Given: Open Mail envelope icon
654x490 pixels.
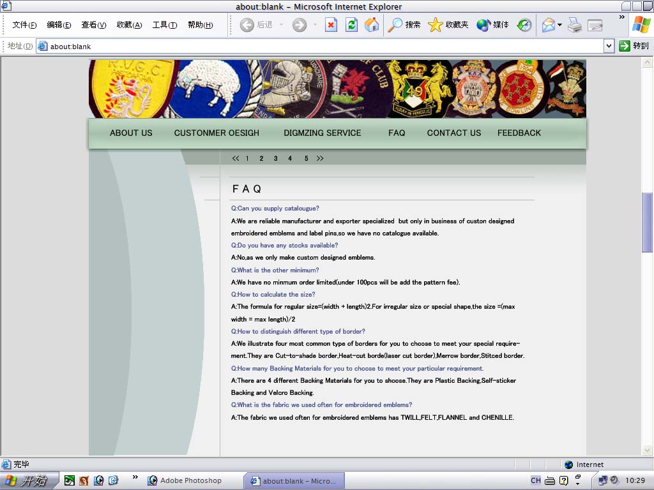Looking at the screenshot, I should [x=549, y=25].
